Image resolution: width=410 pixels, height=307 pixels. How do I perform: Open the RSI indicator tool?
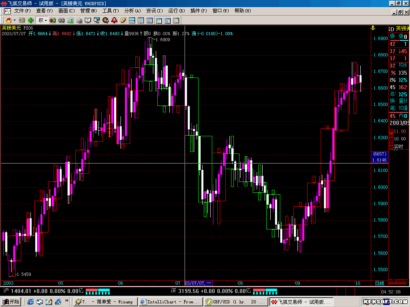22,20
